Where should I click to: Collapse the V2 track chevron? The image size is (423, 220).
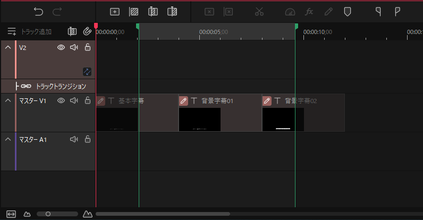click(8, 47)
